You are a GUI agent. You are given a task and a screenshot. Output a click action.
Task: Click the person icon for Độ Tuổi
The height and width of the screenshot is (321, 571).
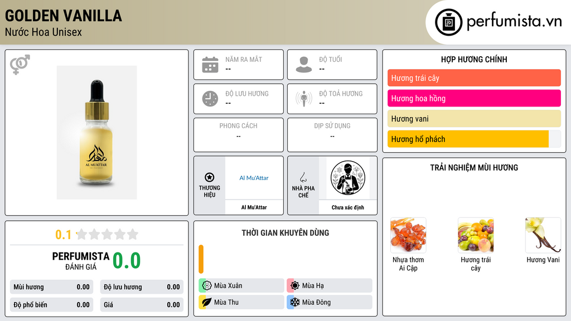[x=304, y=65]
